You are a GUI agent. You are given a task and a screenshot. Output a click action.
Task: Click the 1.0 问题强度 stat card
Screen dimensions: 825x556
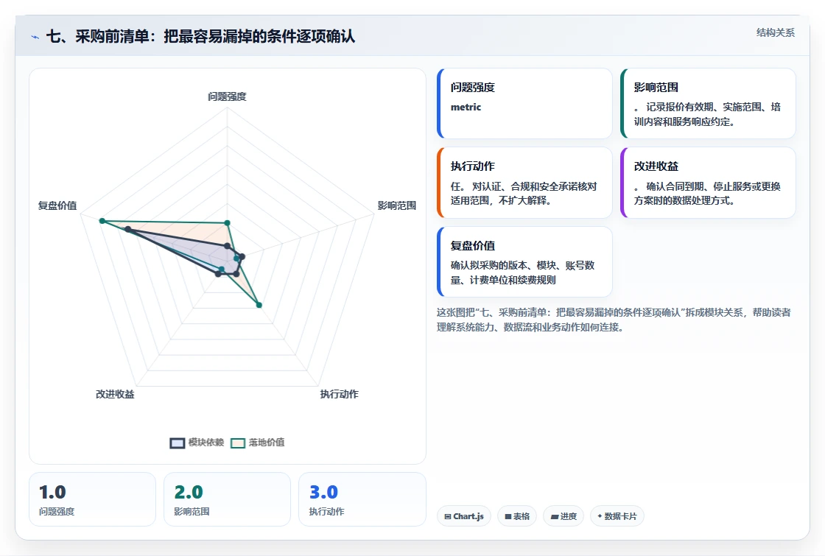(93, 499)
